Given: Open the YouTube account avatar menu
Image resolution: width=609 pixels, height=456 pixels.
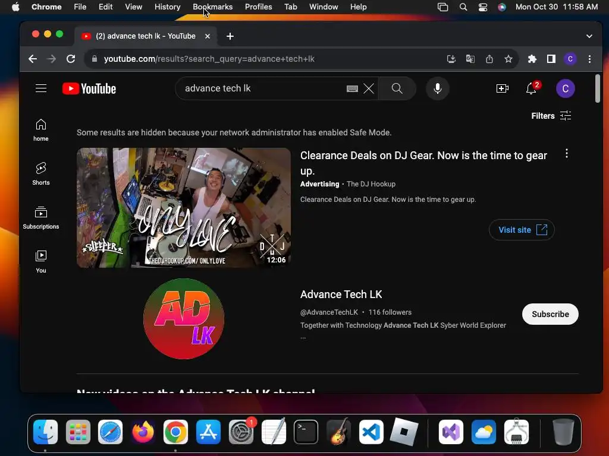Looking at the screenshot, I should [565, 89].
